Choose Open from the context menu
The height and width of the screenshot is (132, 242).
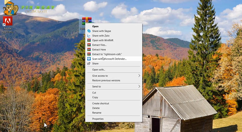(x=114, y=26)
